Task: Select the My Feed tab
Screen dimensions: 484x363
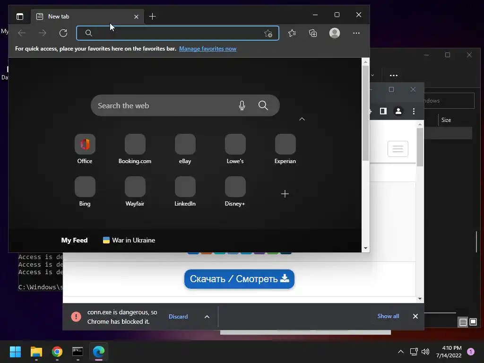Action: pos(74,240)
